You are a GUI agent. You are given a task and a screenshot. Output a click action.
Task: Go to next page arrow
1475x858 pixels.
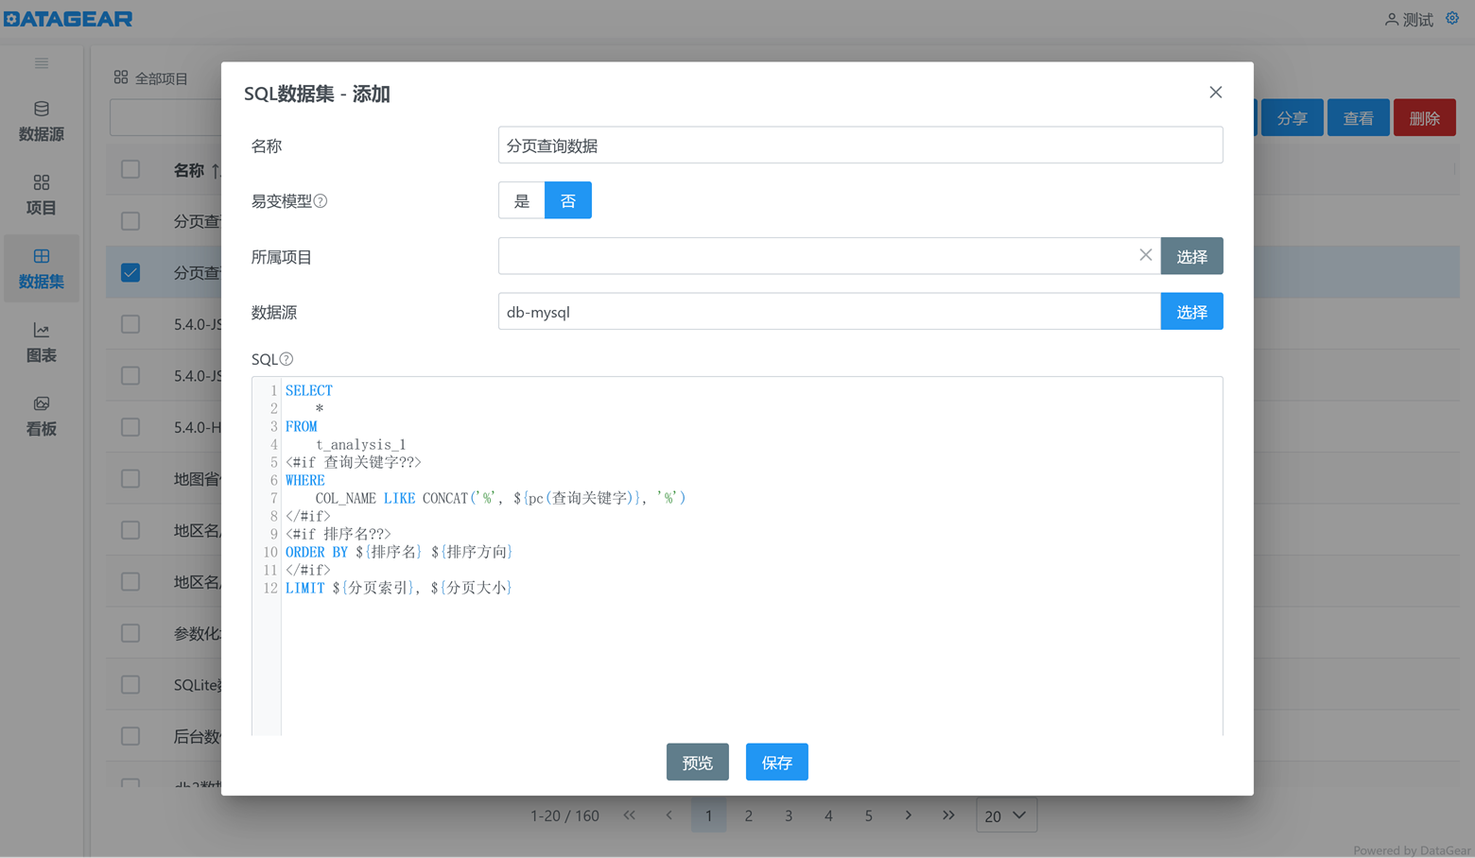[x=909, y=815]
